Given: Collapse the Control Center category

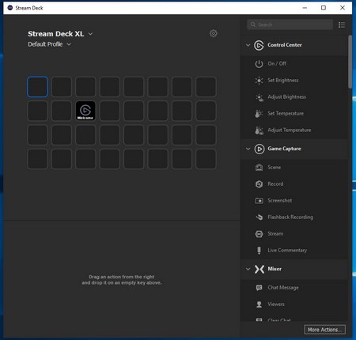Looking at the screenshot, I should tap(248, 45).
